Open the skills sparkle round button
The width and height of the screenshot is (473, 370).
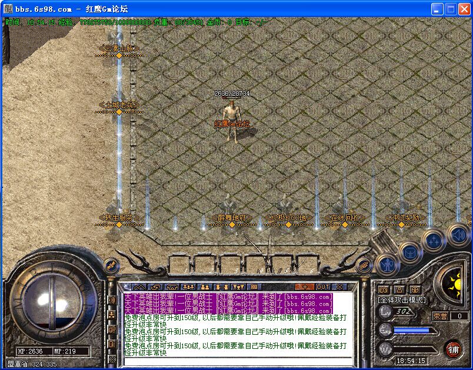(x=434, y=240)
